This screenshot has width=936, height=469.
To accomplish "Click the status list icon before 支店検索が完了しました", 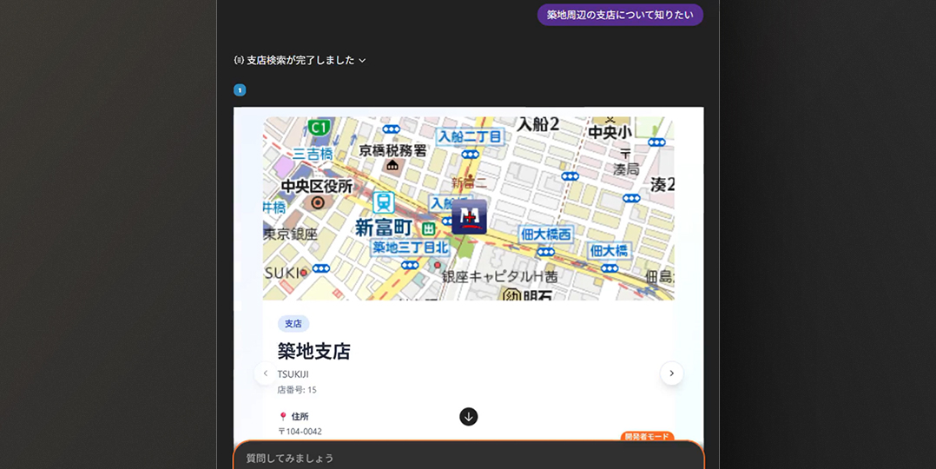I will pyautogui.click(x=239, y=60).
